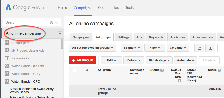The image size is (224, 98).
Task: Open the Segment dropdown
Action: 132,48
